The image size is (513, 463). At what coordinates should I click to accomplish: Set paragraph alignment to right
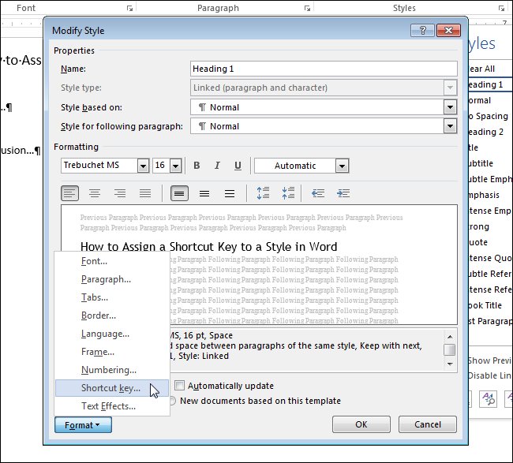click(120, 193)
